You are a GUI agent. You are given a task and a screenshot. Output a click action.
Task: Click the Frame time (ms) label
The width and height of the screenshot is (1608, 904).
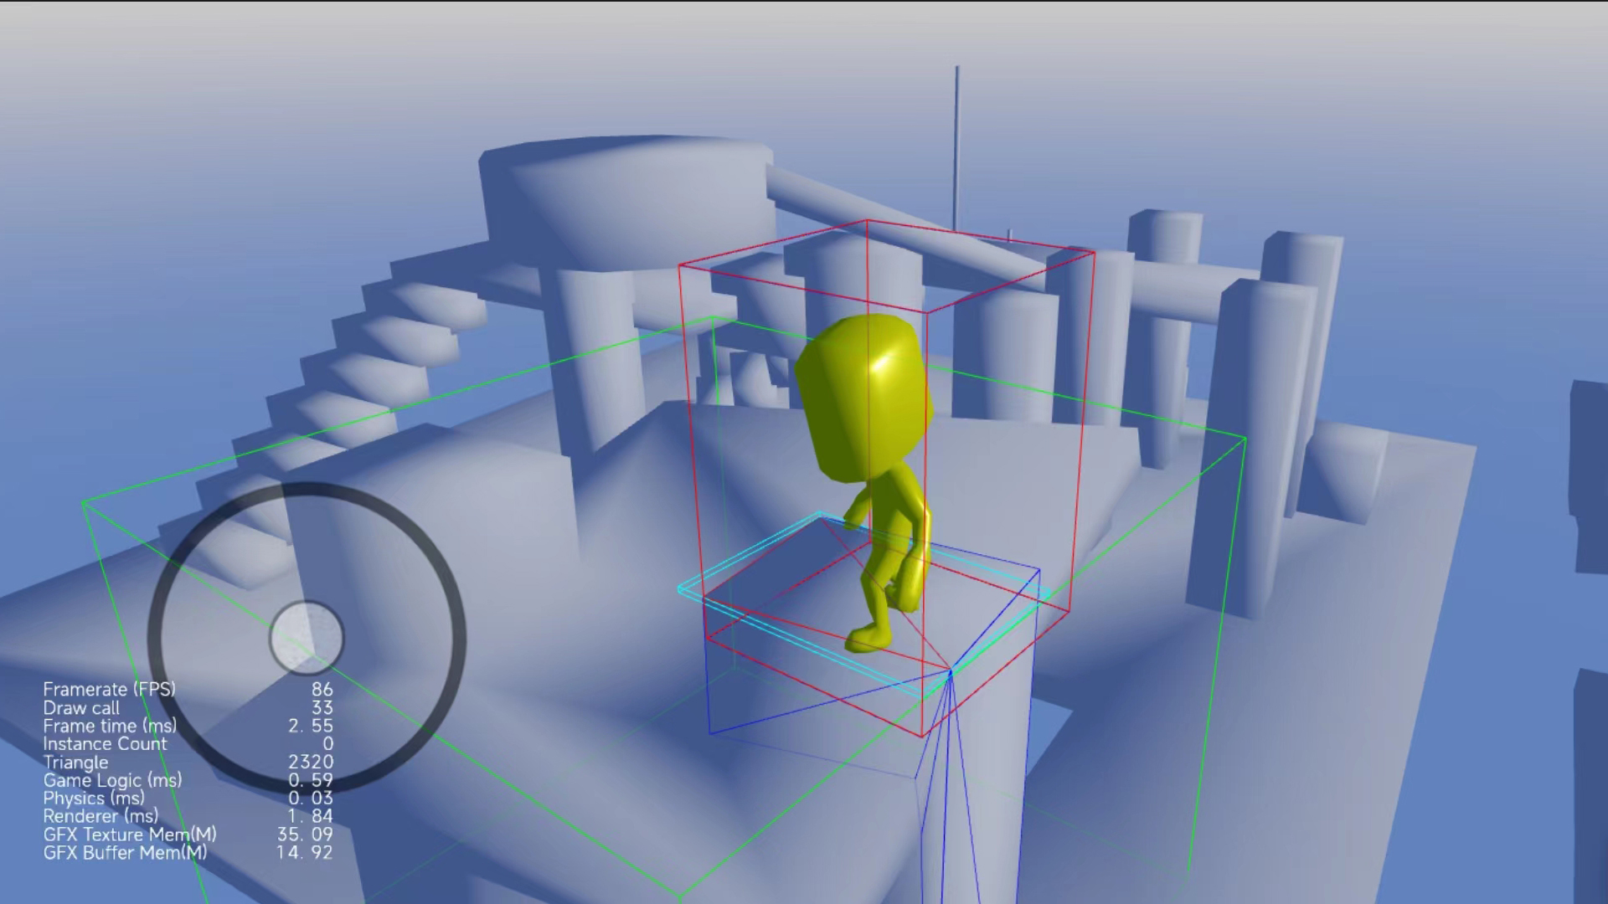coord(110,726)
